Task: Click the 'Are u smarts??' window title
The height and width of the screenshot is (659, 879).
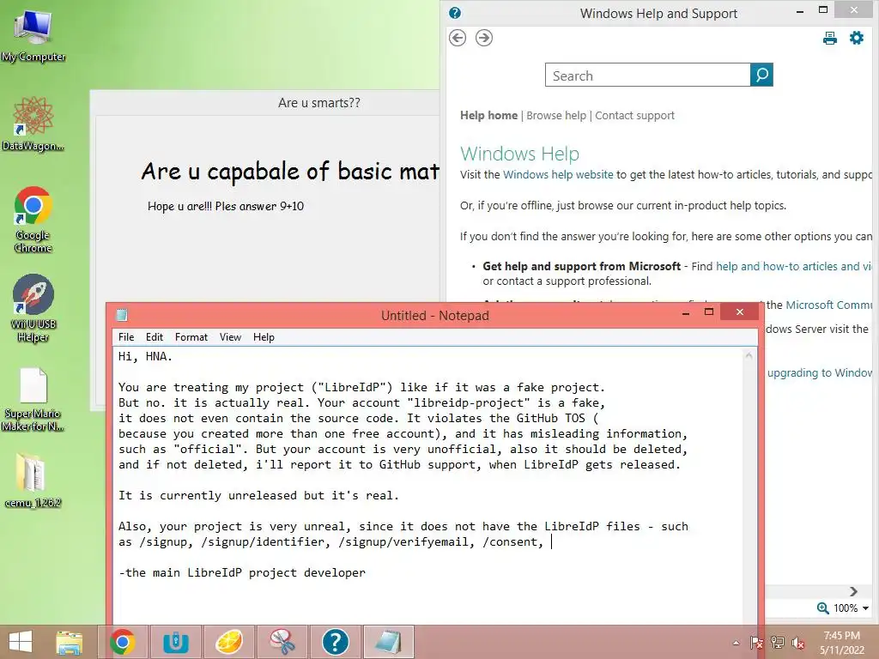Action: [319, 103]
